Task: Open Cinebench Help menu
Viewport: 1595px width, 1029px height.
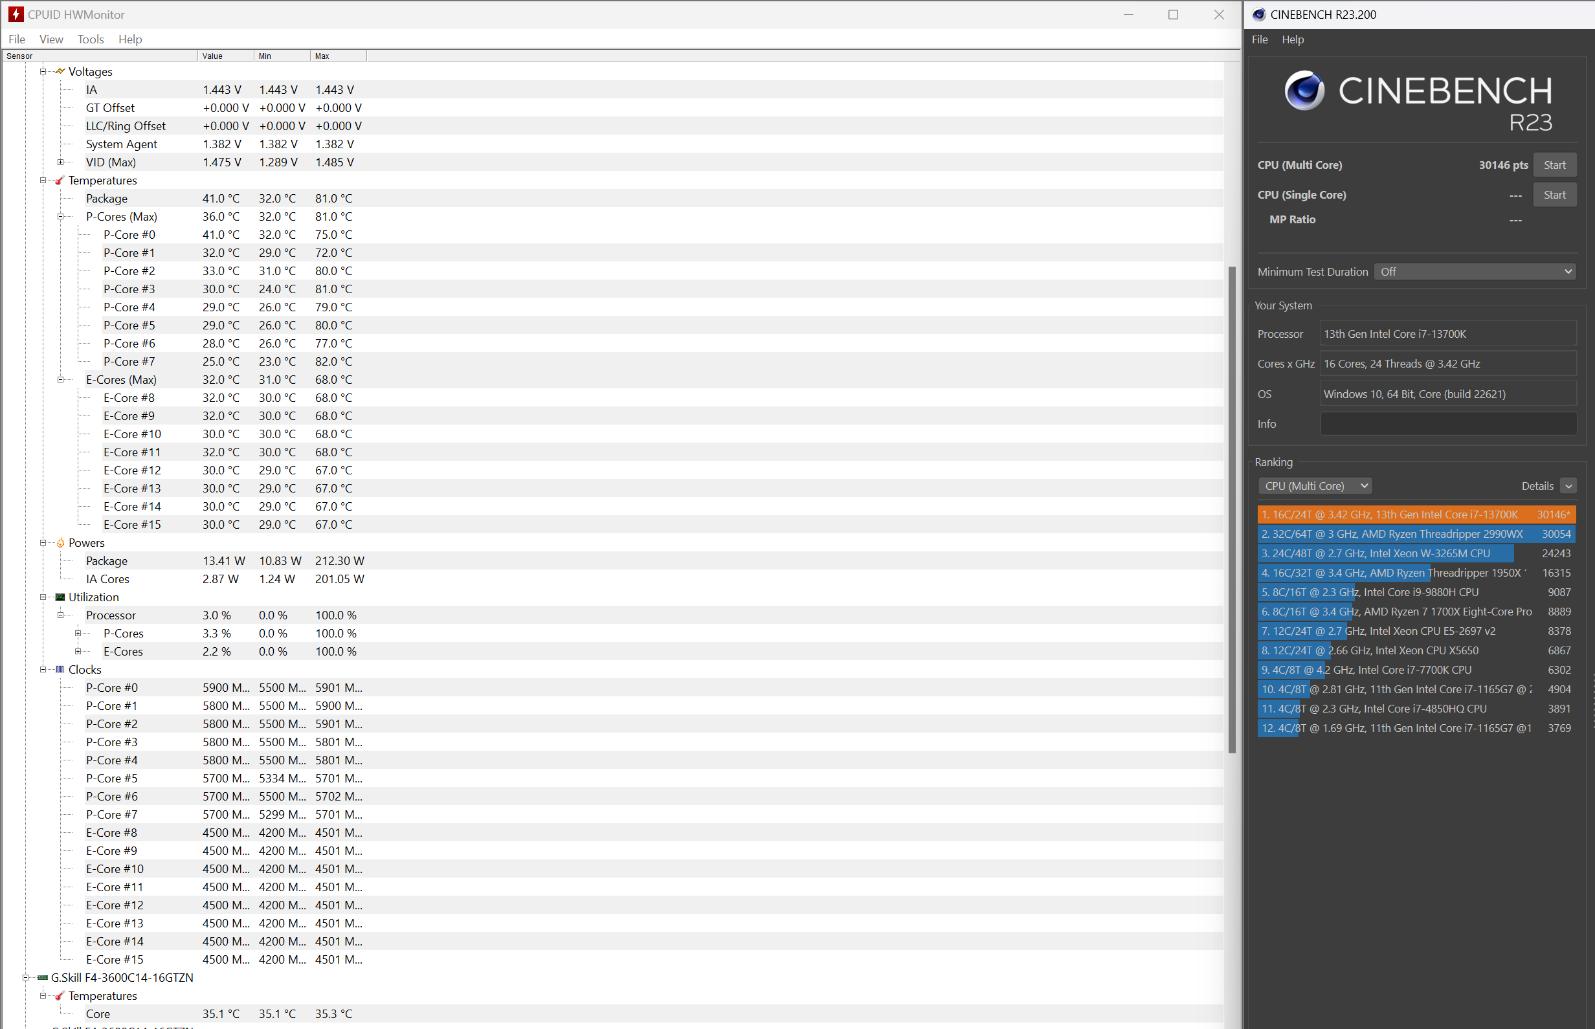Action: pyautogui.click(x=1292, y=39)
